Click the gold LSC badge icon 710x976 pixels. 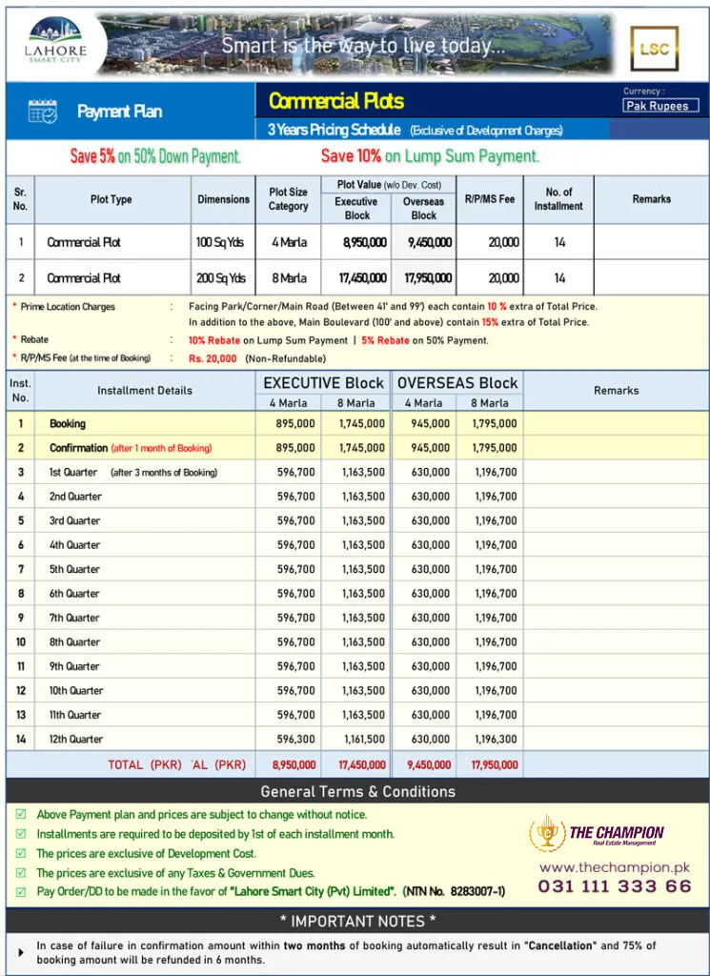pos(654,49)
